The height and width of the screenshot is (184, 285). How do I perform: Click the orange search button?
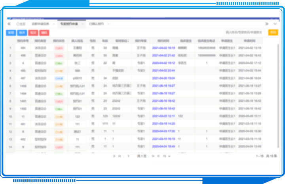click(273, 32)
